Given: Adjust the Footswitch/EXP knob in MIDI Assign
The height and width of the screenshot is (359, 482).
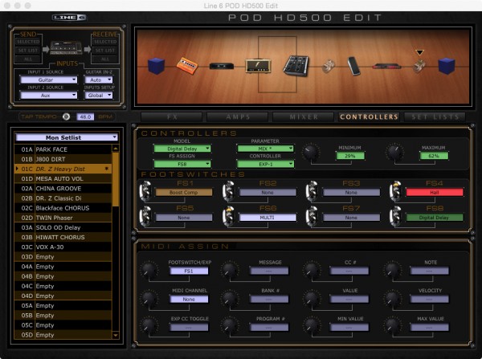Looking at the screenshot, I should (x=149, y=269).
